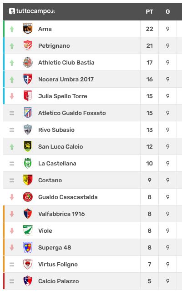Click the green up arrow beside Arna

(x=12, y=29)
